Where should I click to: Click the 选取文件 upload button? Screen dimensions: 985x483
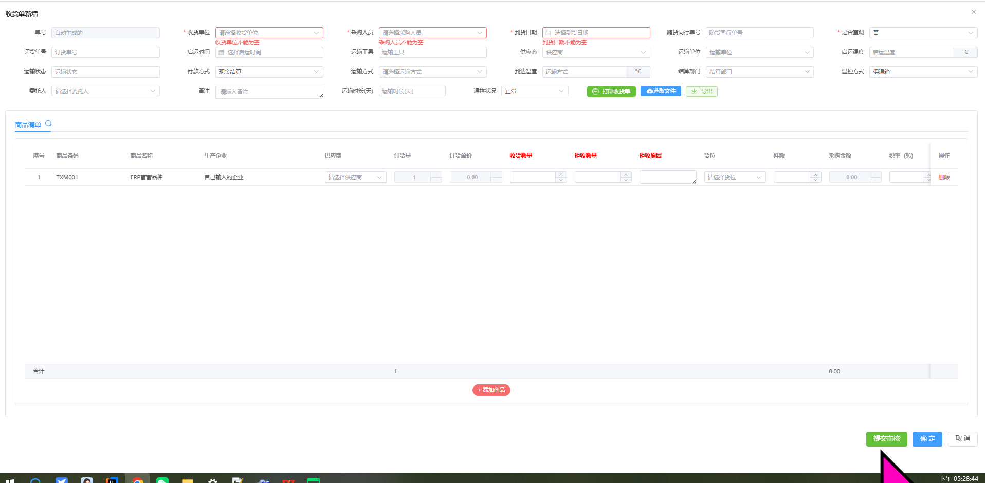point(661,91)
